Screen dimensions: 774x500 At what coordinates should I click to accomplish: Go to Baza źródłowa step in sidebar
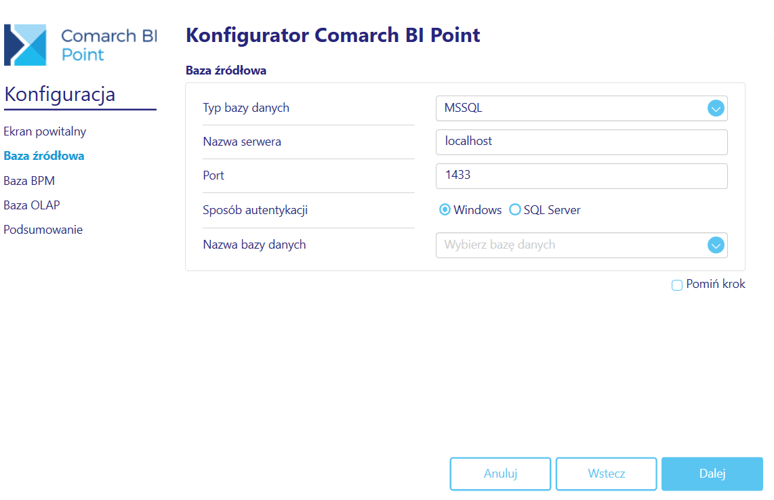pos(44,155)
